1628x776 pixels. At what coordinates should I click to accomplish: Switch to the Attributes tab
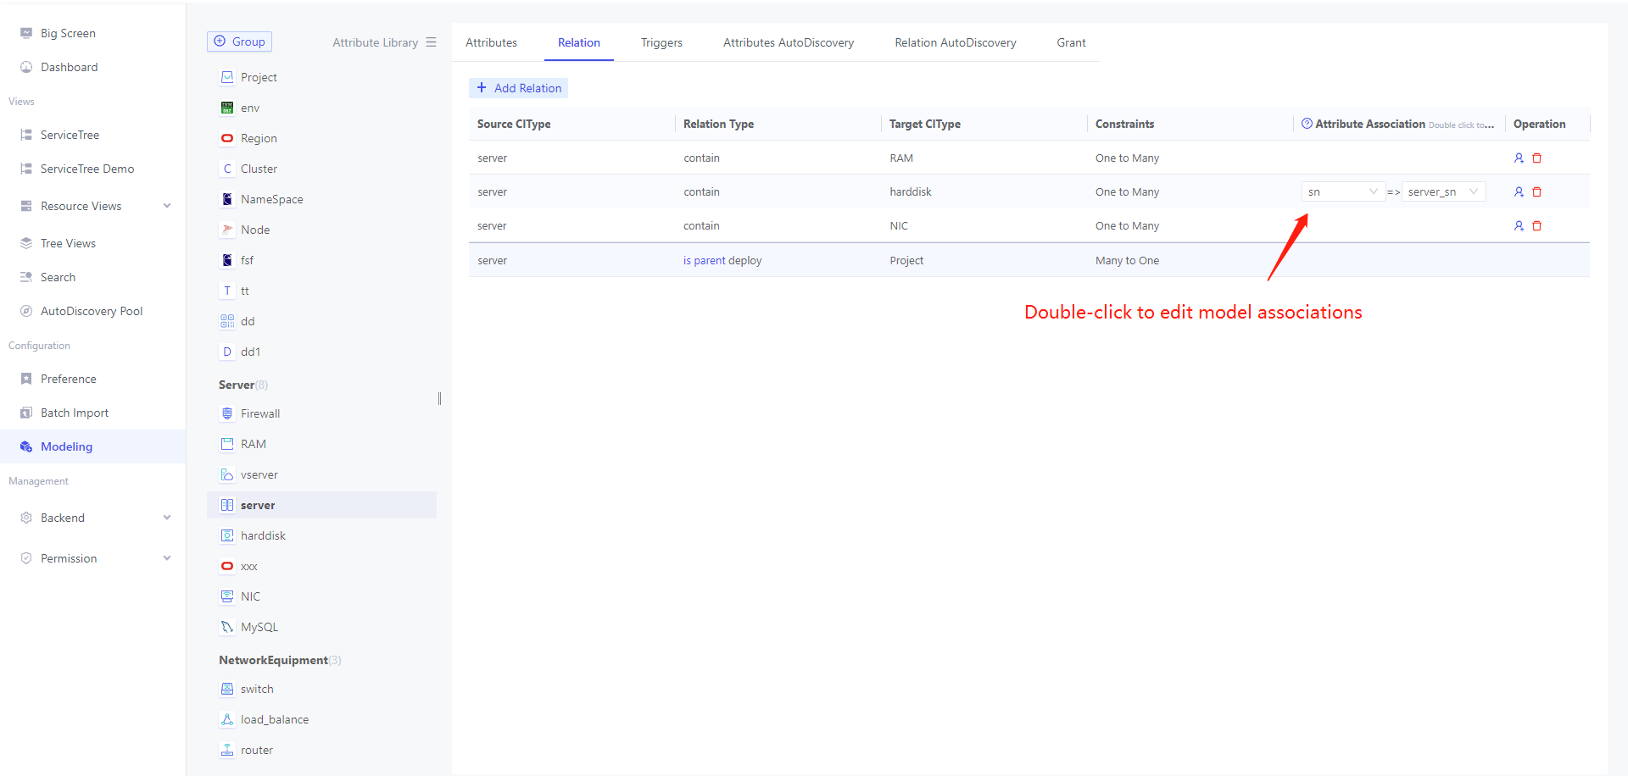(491, 42)
